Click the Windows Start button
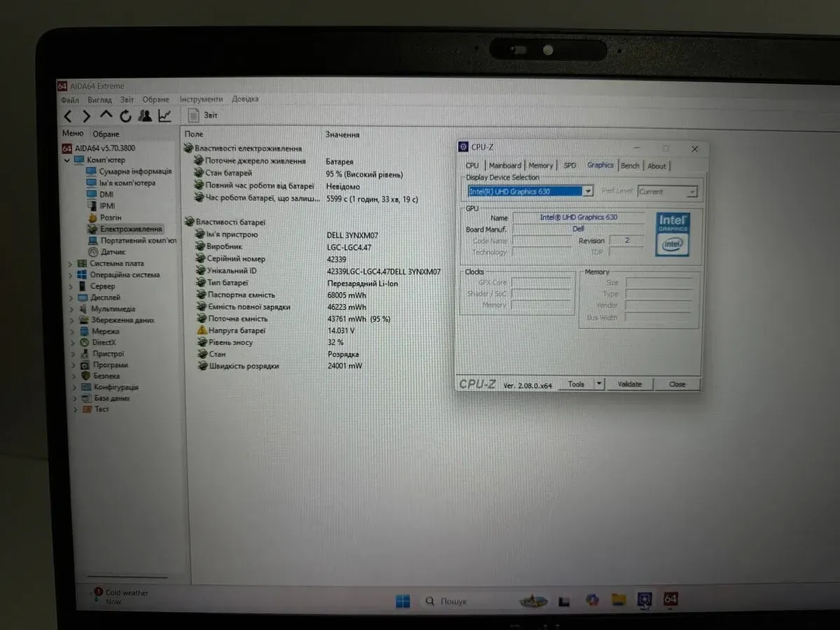840x630 pixels. [x=402, y=601]
